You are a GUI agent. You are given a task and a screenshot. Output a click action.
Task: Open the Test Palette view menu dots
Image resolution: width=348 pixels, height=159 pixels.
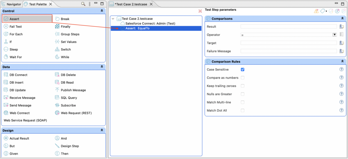(90, 4)
